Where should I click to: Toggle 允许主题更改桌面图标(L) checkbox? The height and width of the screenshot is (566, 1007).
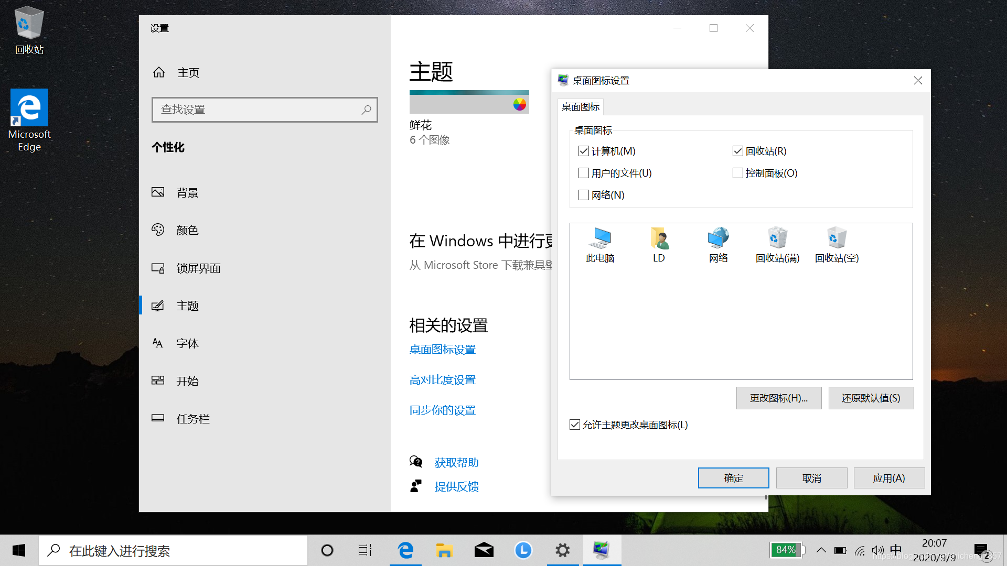tap(575, 425)
